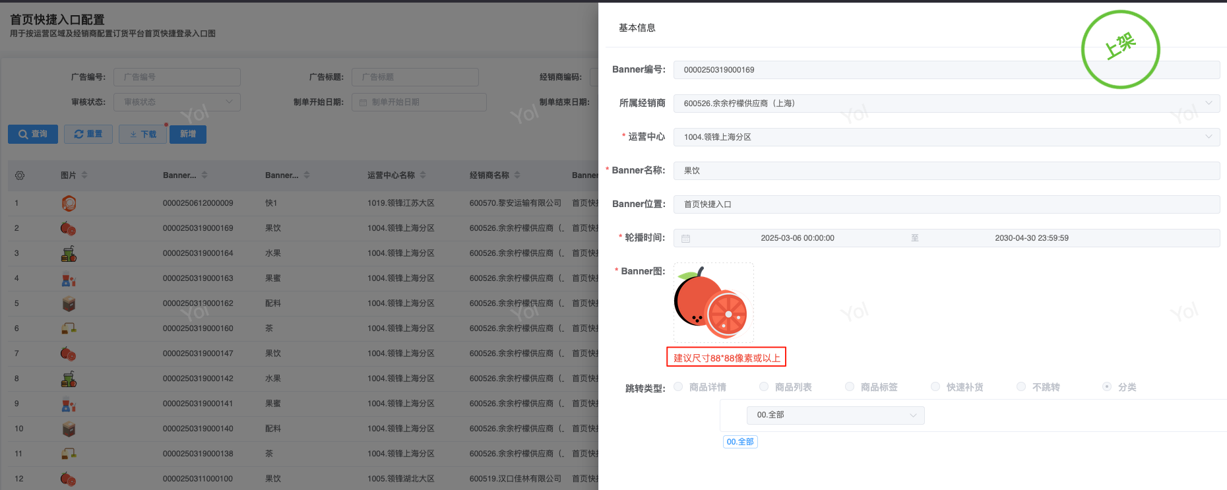Viewport: 1227px width, 490px height.
Task: Click the box thumbnail for banner 0000250319000140
Action: click(x=69, y=429)
